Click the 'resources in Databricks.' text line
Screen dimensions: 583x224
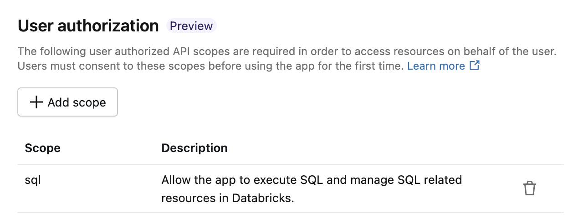228,198
